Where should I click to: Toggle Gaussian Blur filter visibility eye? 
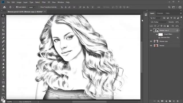point(159,37)
